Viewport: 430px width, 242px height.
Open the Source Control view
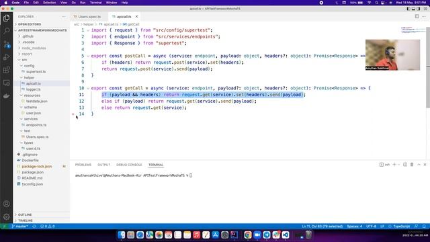(6, 44)
